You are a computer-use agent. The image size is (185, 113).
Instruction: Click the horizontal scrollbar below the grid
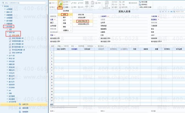64,107
